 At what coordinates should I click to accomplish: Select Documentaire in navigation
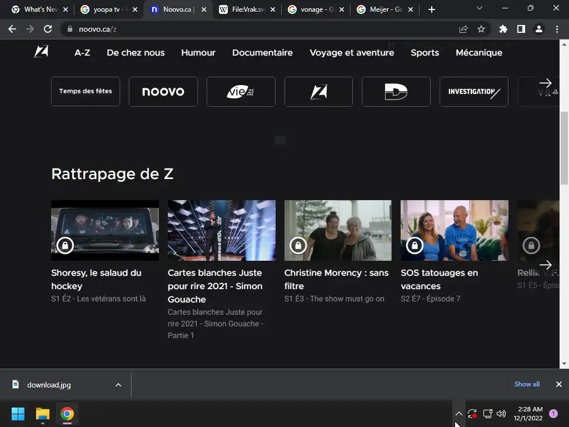click(x=262, y=53)
